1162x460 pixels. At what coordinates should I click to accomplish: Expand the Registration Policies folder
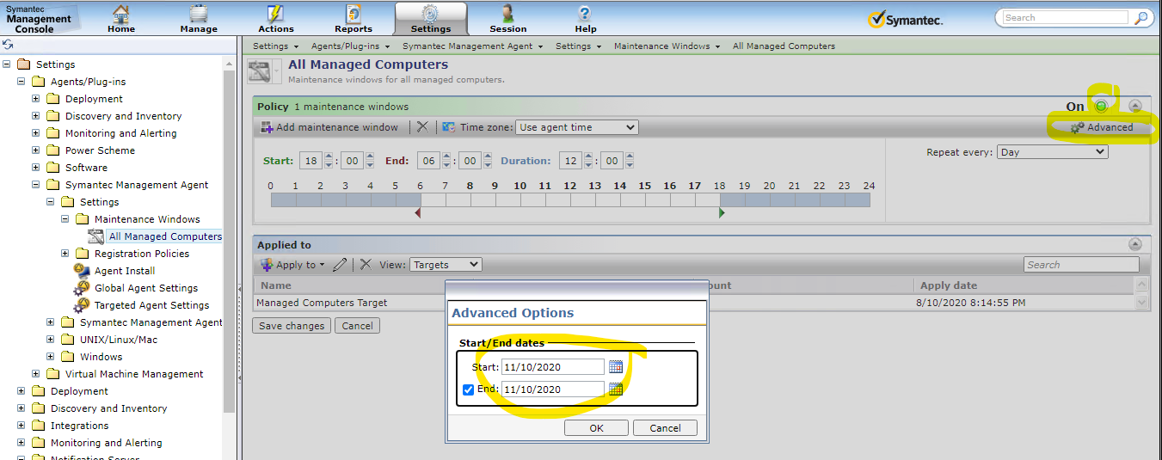coord(65,254)
